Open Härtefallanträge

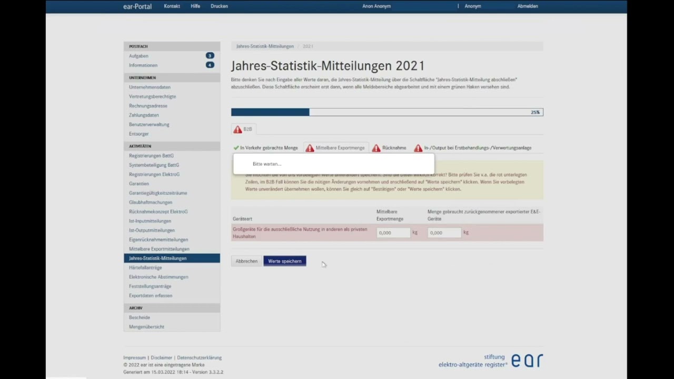pos(145,268)
